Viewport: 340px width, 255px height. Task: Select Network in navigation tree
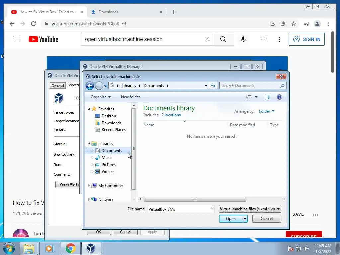tap(106, 199)
